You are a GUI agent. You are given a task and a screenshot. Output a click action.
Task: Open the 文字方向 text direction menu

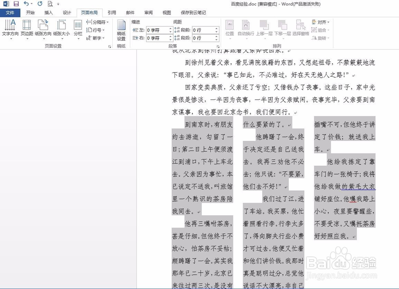coord(10,29)
